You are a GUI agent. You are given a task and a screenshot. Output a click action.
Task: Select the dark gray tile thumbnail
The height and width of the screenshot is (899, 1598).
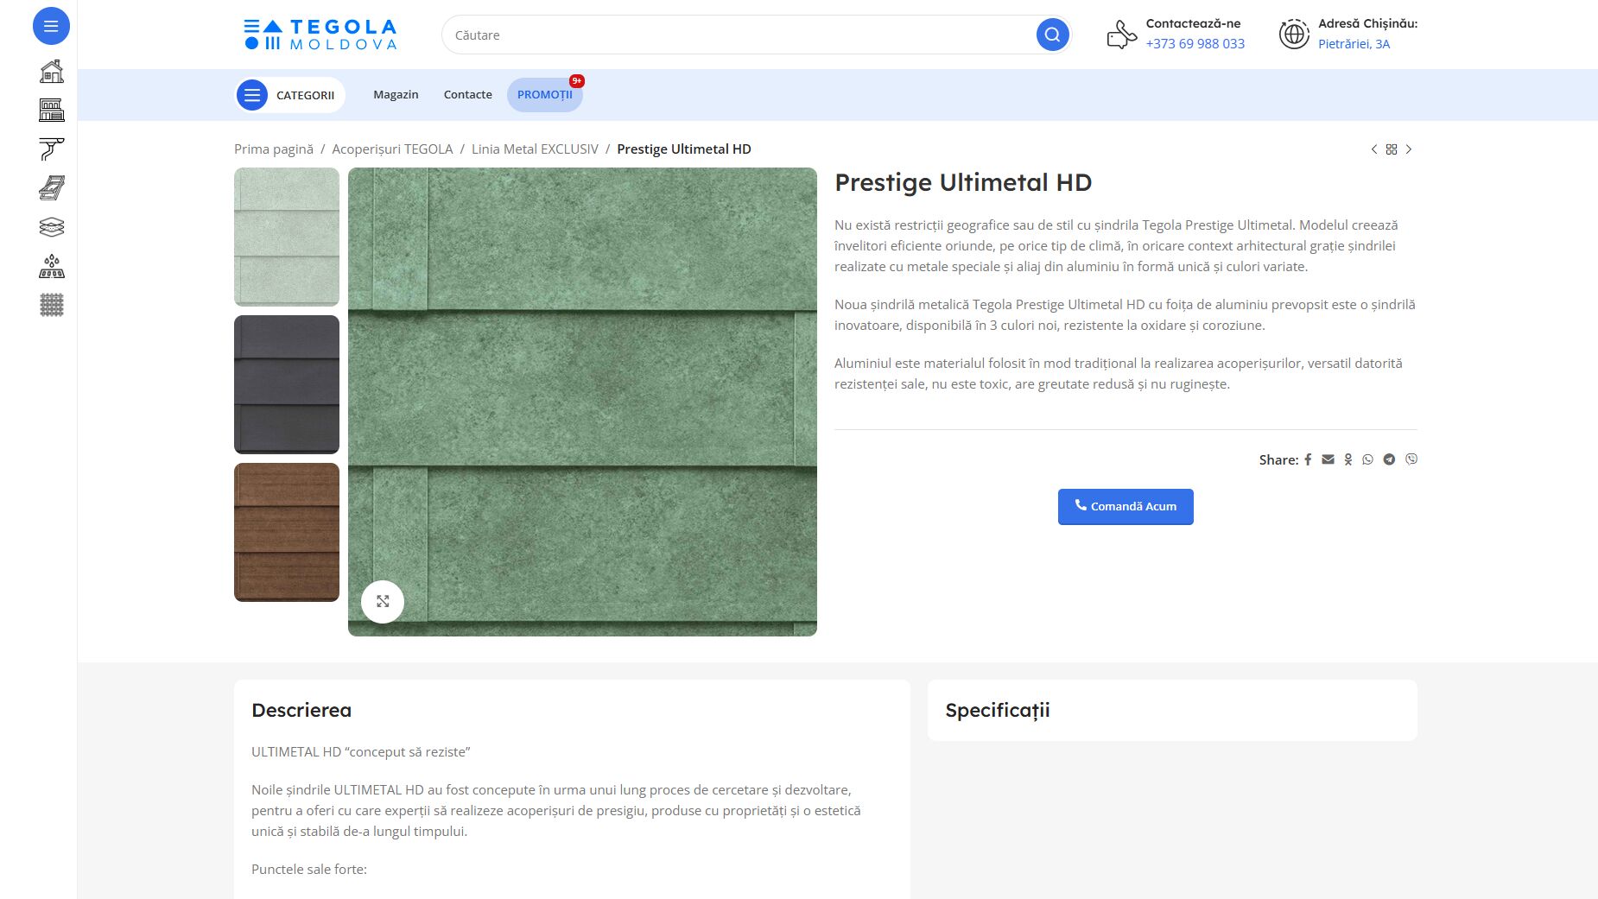point(287,384)
